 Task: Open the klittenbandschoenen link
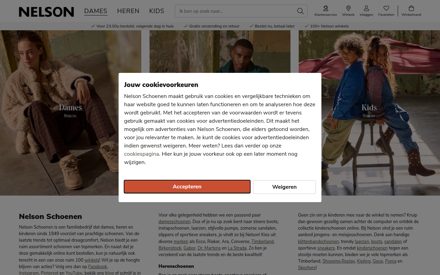pyautogui.click(x=319, y=242)
